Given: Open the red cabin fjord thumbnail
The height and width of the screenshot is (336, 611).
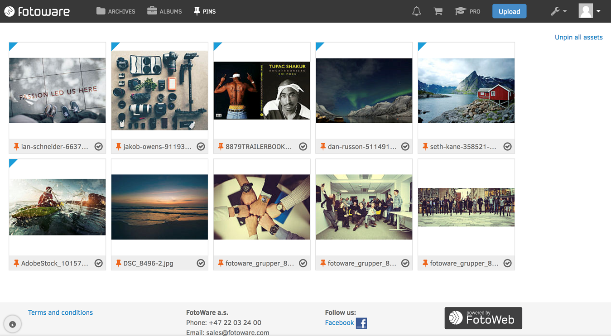Looking at the screenshot, I should (x=466, y=91).
